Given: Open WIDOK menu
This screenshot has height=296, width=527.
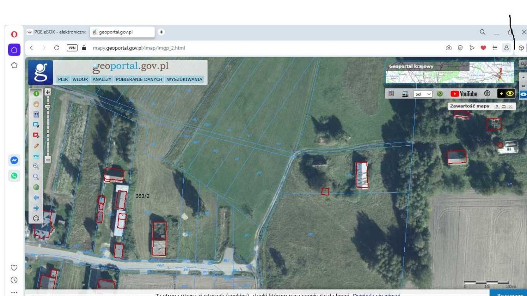Looking at the screenshot, I should 81,80.
